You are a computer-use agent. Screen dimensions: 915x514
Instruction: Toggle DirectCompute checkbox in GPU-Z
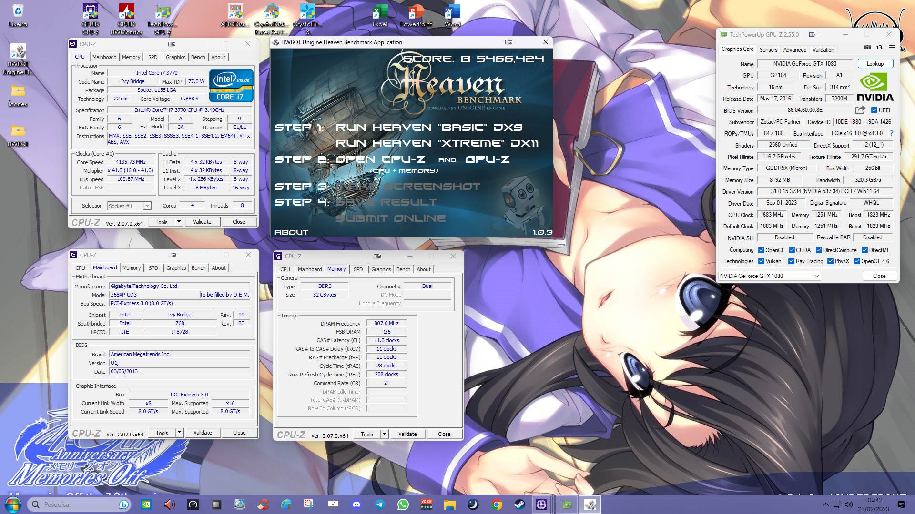pos(819,250)
